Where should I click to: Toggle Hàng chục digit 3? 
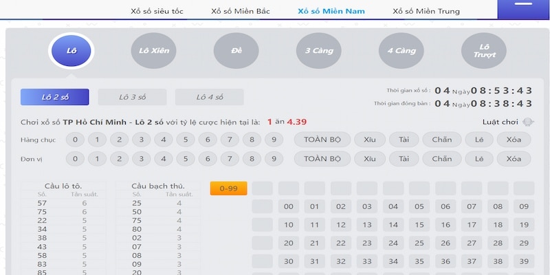142,140
